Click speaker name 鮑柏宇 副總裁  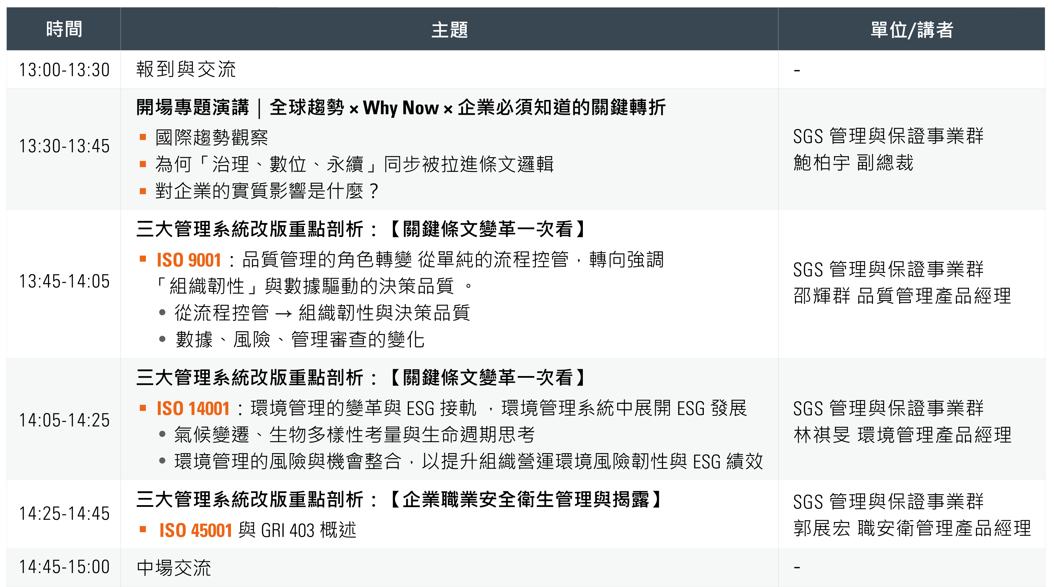[853, 163]
